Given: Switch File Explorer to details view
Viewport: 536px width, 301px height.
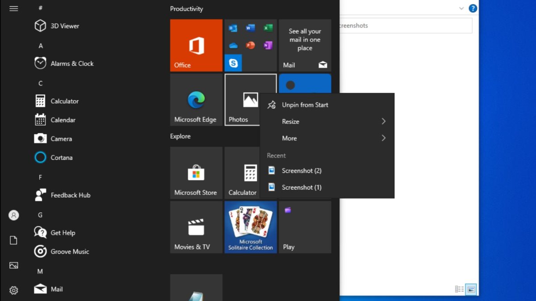Looking at the screenshot, I should click(459, 289).
